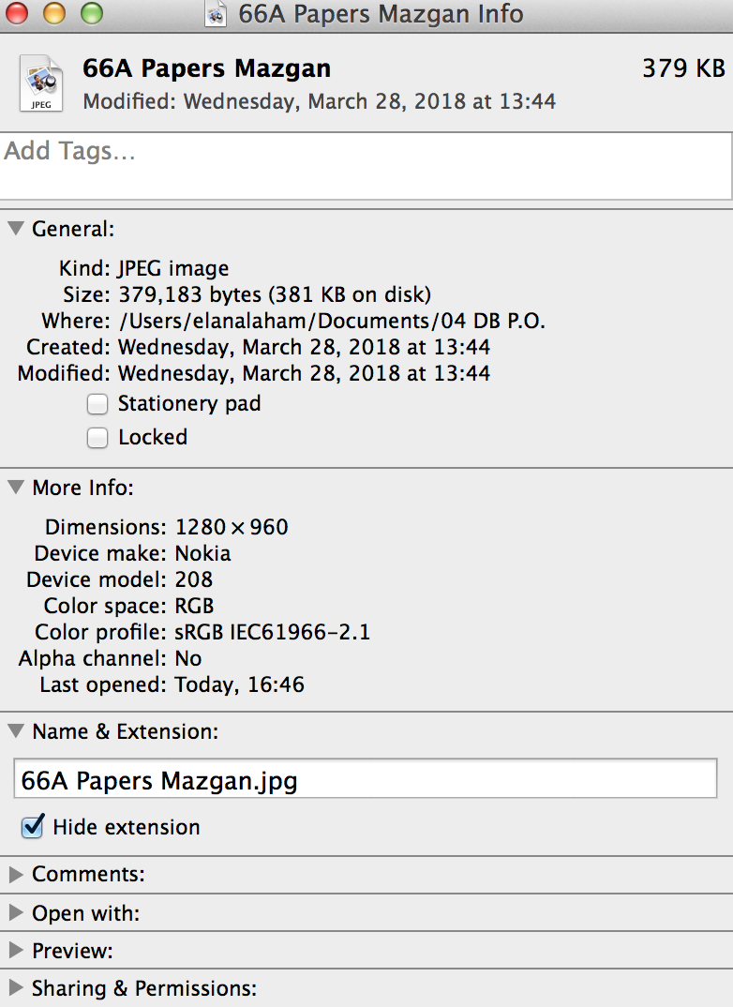This screenshot has width=733, height=1007.
Task: Click the 379 KB file size label
Action: point(683,68)
